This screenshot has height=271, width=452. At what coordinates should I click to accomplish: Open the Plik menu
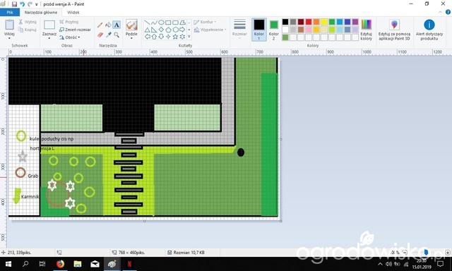[10, 13]
